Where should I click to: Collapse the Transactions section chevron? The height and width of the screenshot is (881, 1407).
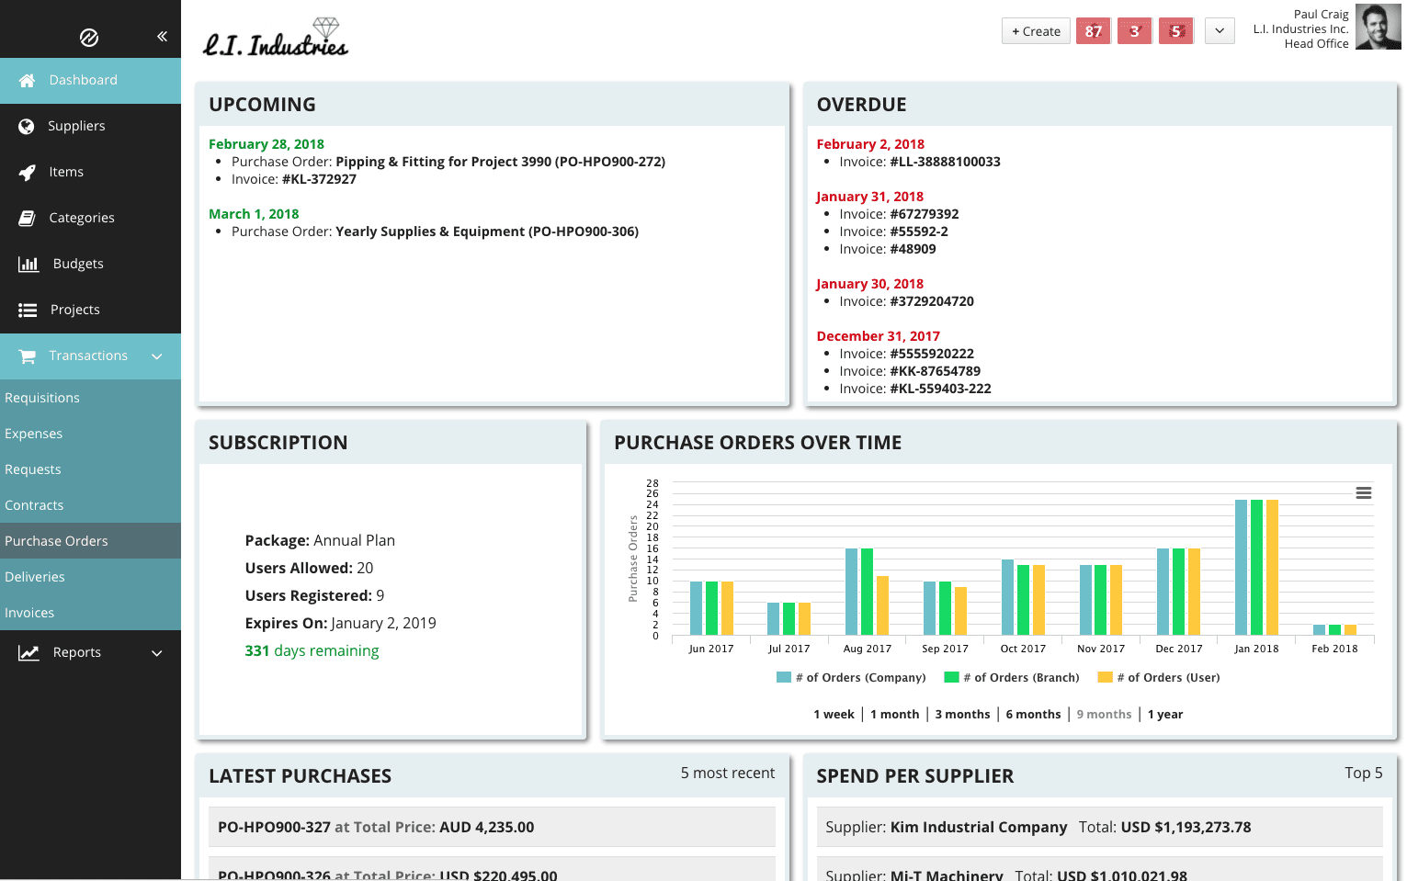[x=156, y=356]
